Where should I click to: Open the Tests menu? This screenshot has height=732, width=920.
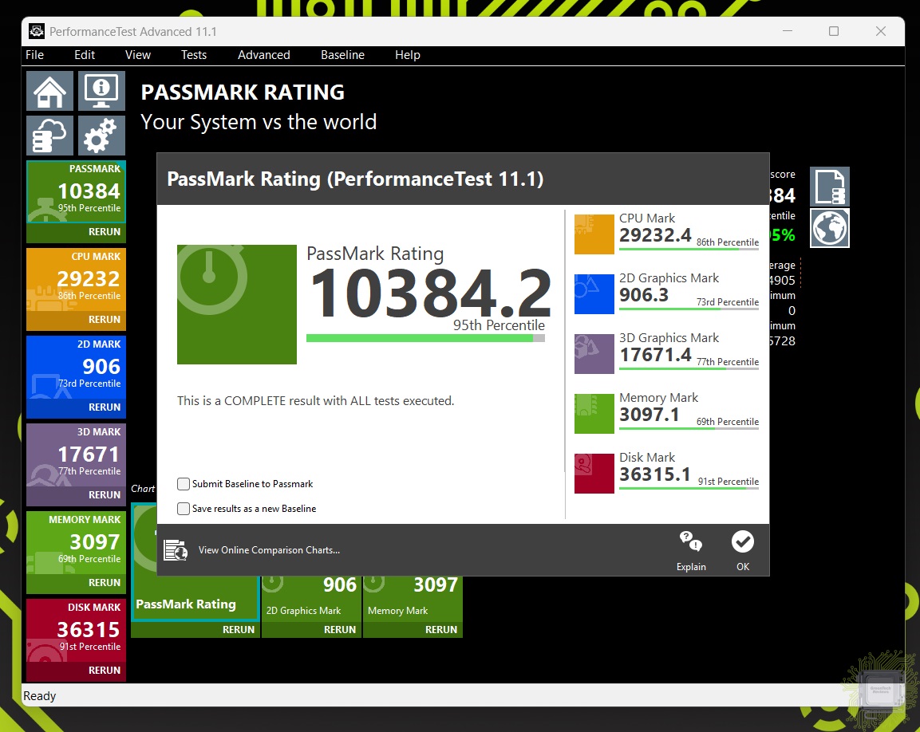pyautogui.click(x=194, y=55)
